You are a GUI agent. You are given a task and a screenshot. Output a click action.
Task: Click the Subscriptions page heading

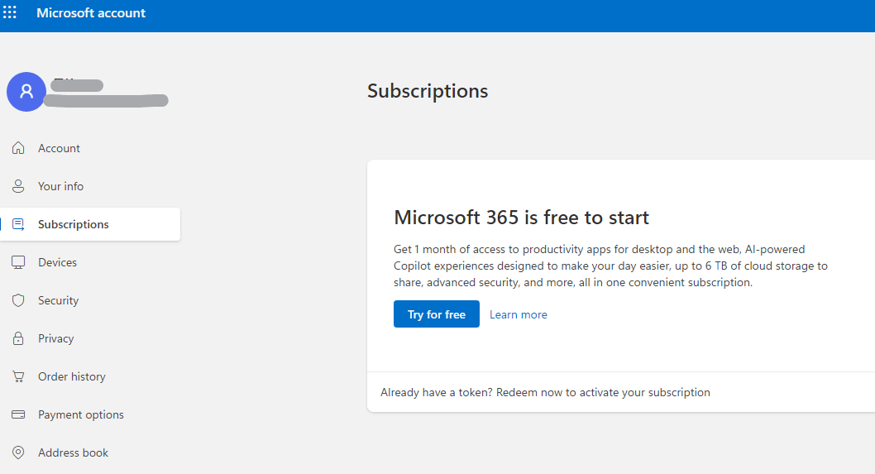pyautogui.click(x=428, y=91)
